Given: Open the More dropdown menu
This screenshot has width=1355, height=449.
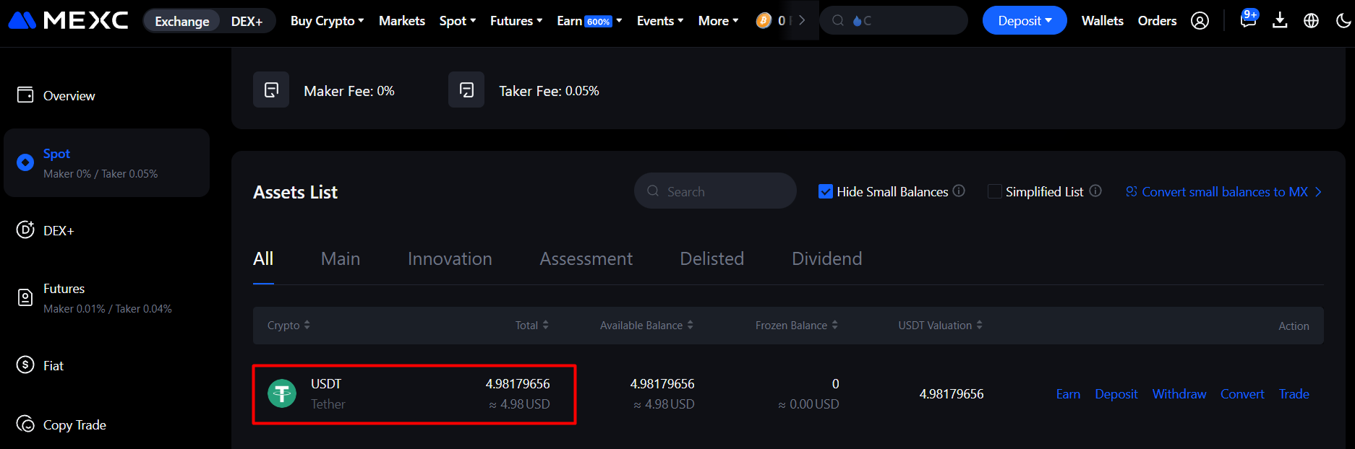Looking at the screenshot, I should click(719, 21).
